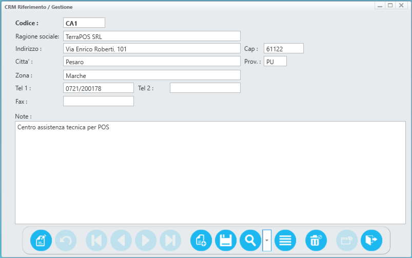Click the Cap : label

[251, 49]
